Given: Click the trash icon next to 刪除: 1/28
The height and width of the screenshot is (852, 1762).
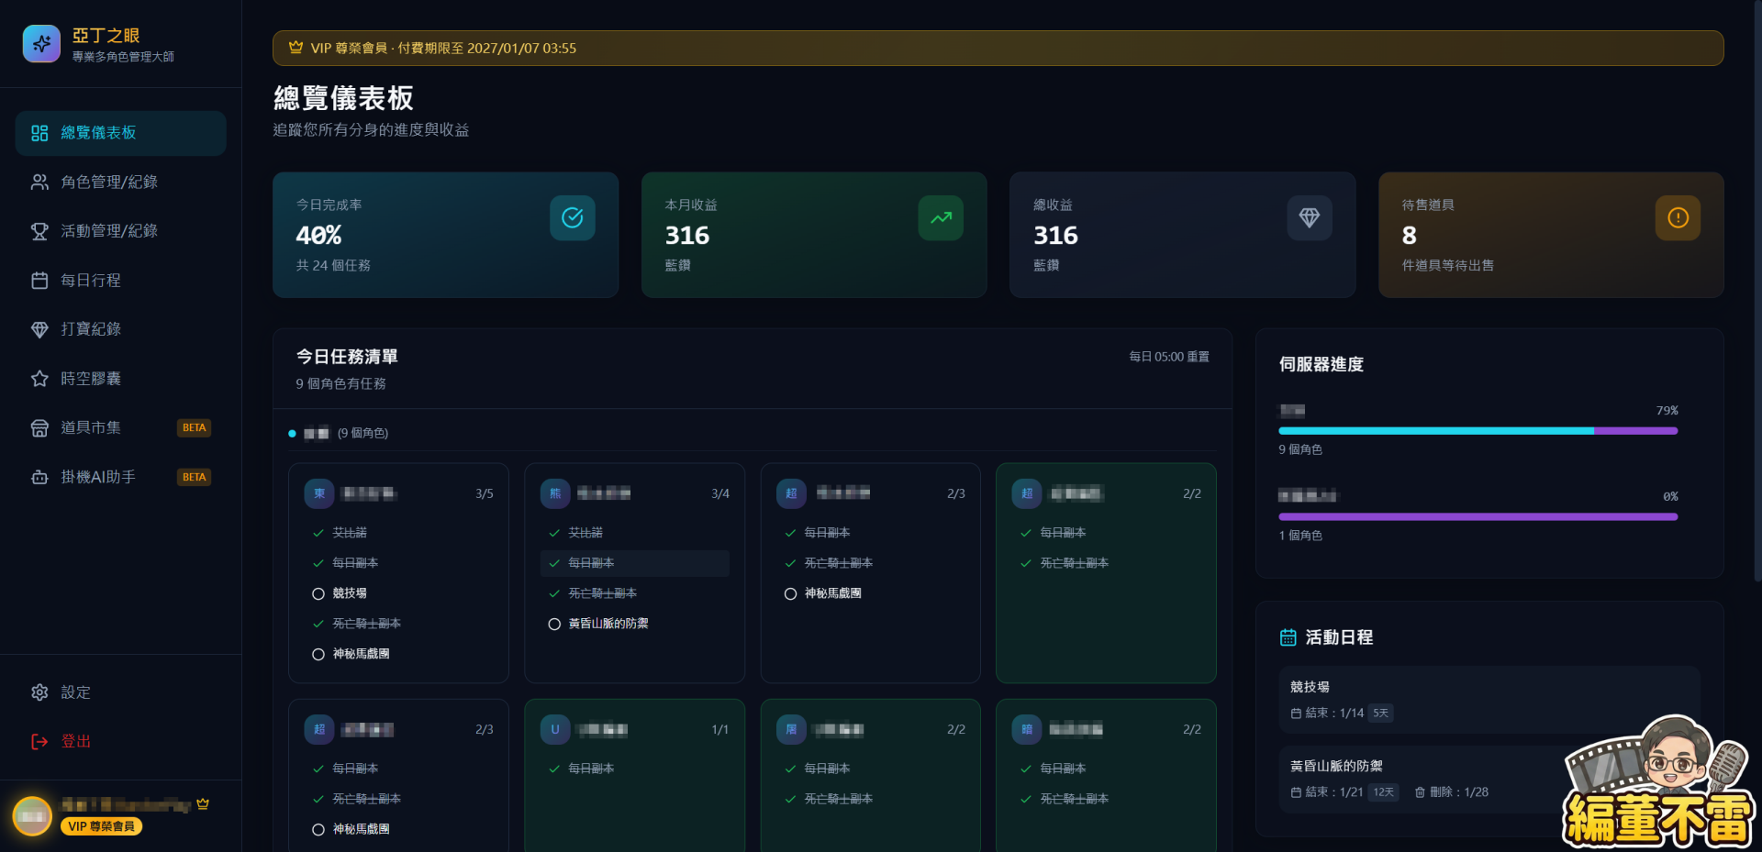Looking at the screenshot, I should [x=1420, y=792].
